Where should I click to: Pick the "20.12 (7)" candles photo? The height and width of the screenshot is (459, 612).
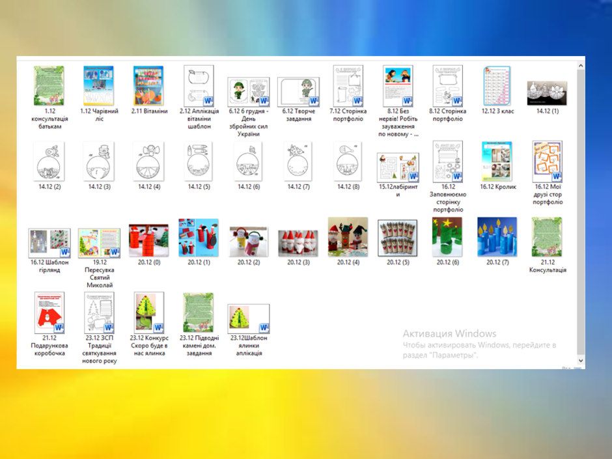pos(497,237)
